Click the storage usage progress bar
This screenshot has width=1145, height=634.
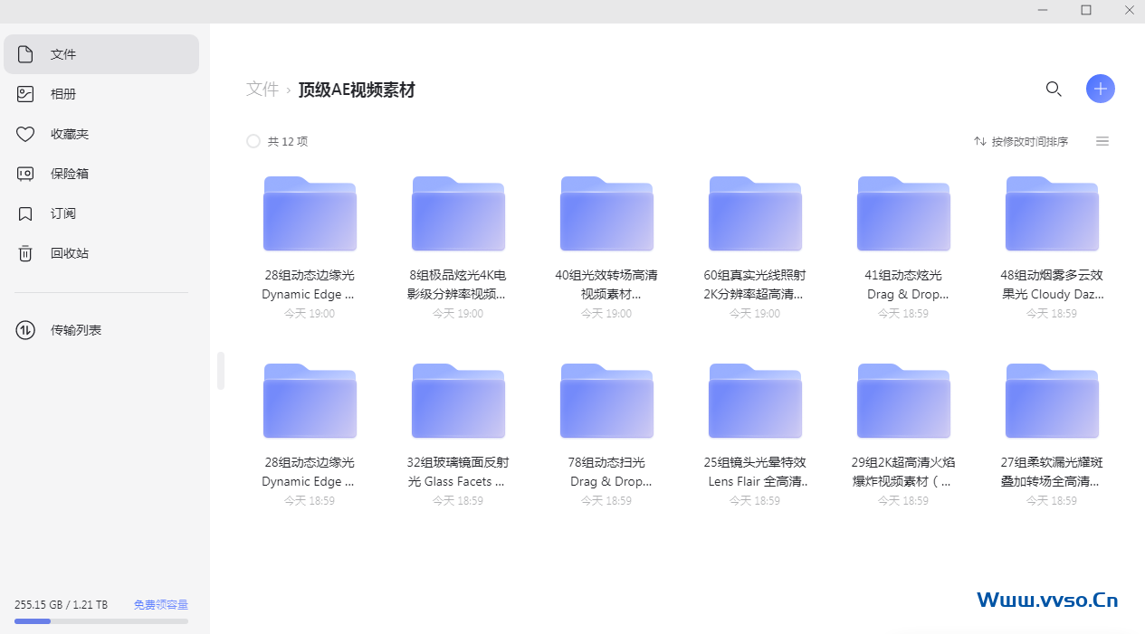[x=101, y=621]
